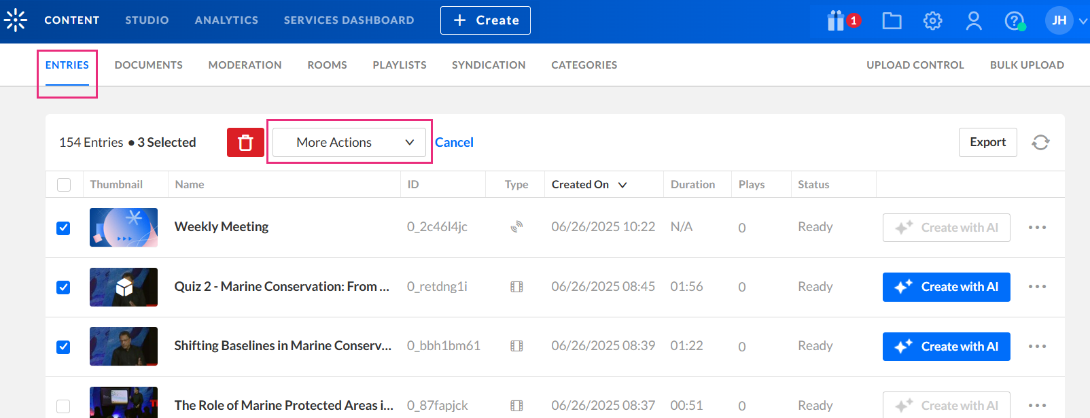Check the Marine Protected Areas entry checkbox
The width and height of the screenshot is (1090, 418).
[x=63, y=406]
